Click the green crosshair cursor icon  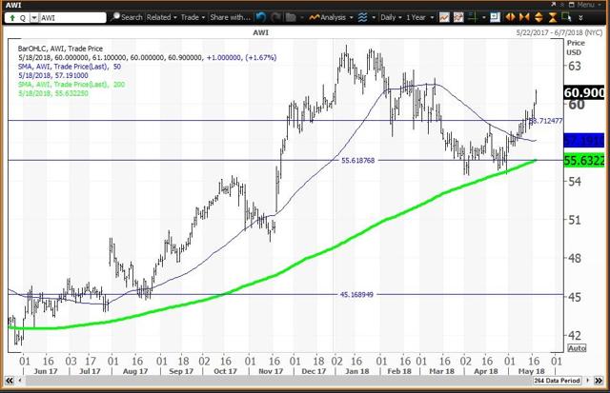click(x=473, y=17)
